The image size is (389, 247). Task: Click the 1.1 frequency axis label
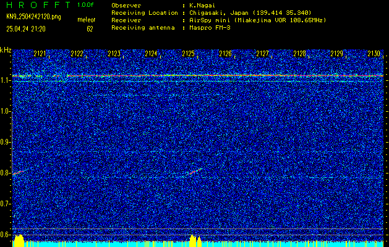tap(5, 80)
